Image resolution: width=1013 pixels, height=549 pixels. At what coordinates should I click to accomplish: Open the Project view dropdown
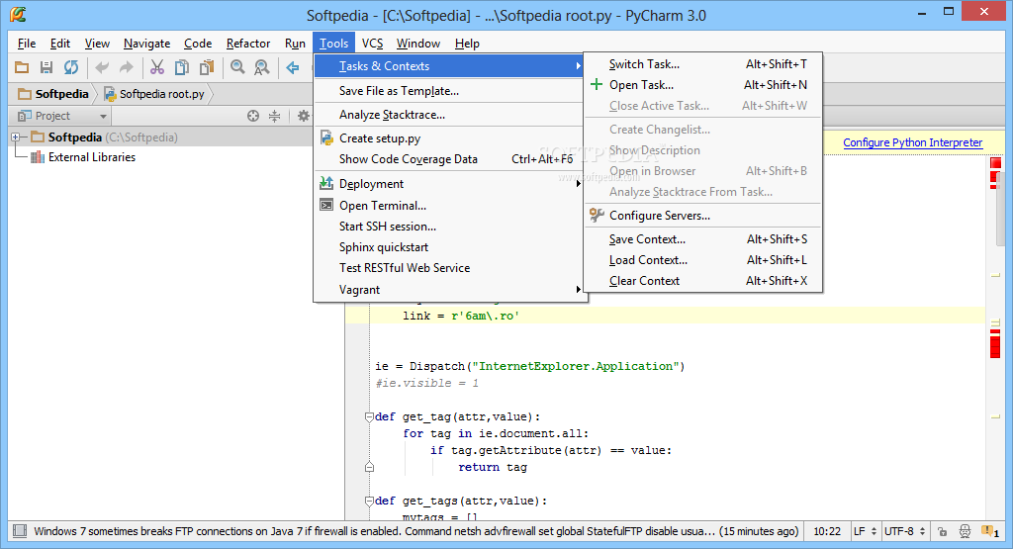(103, 117)
